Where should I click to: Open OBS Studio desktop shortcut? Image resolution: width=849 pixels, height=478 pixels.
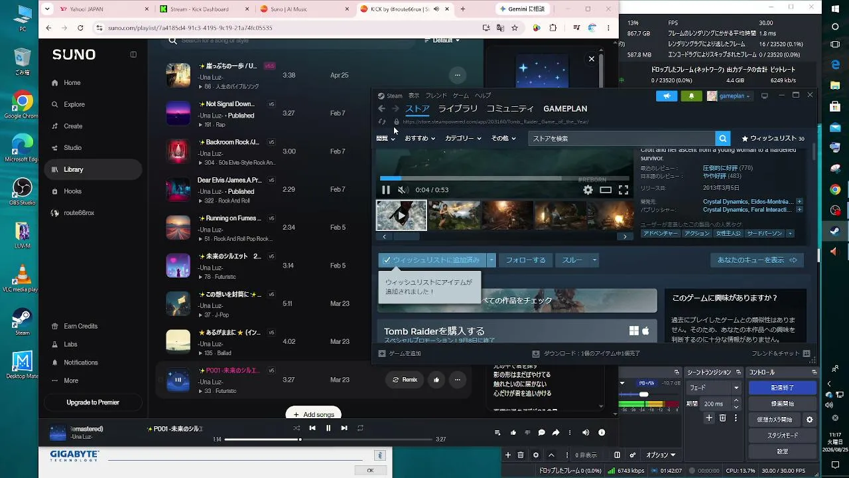pyautogui.click(x=23, y=191)
